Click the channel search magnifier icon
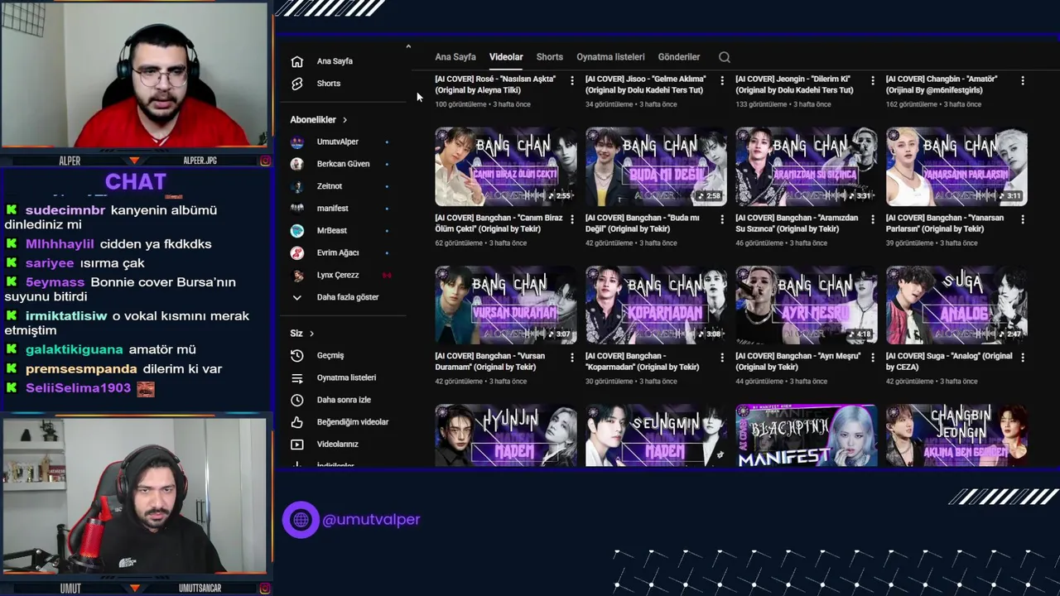 coord(725,57)
